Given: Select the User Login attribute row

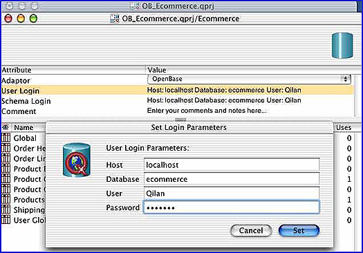Looking at the screenshot, I should [x=177, y=90].
